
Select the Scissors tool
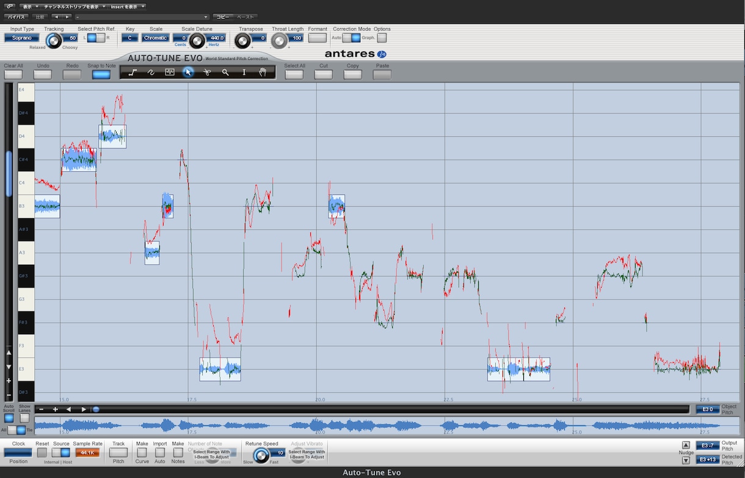[207, 72]
